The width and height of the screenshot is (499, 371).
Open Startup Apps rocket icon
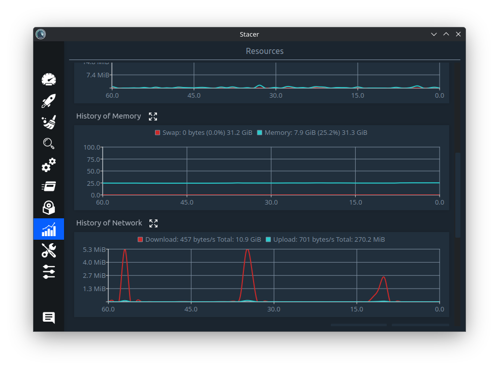click(49, 101)
